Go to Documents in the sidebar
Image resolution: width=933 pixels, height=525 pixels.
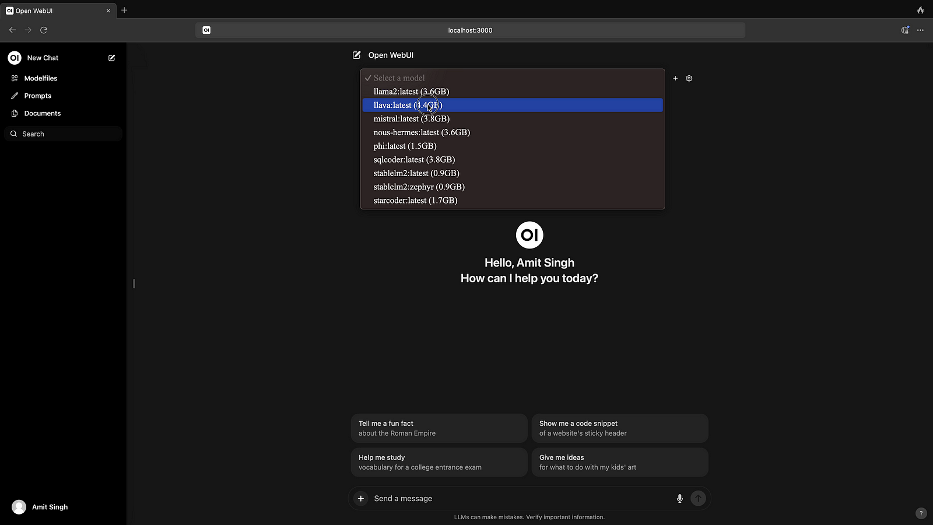[43, 113]
